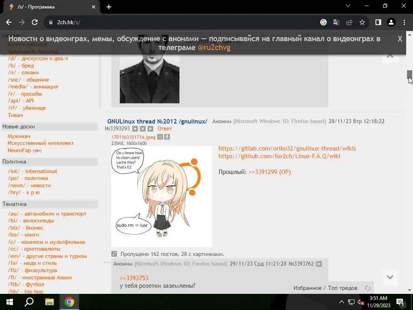Open Искусственный интеллект board

click(41, 143)
